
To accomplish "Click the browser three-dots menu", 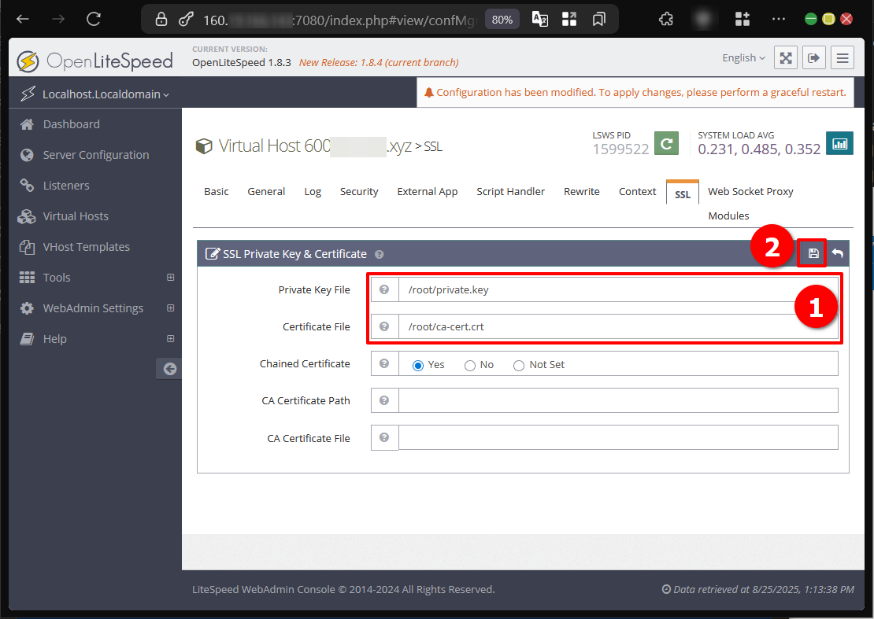I will (x=778, y=20).
